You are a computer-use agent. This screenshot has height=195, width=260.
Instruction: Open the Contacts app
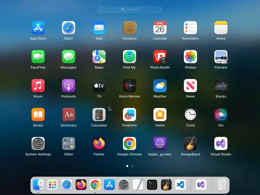coord(129,28)
